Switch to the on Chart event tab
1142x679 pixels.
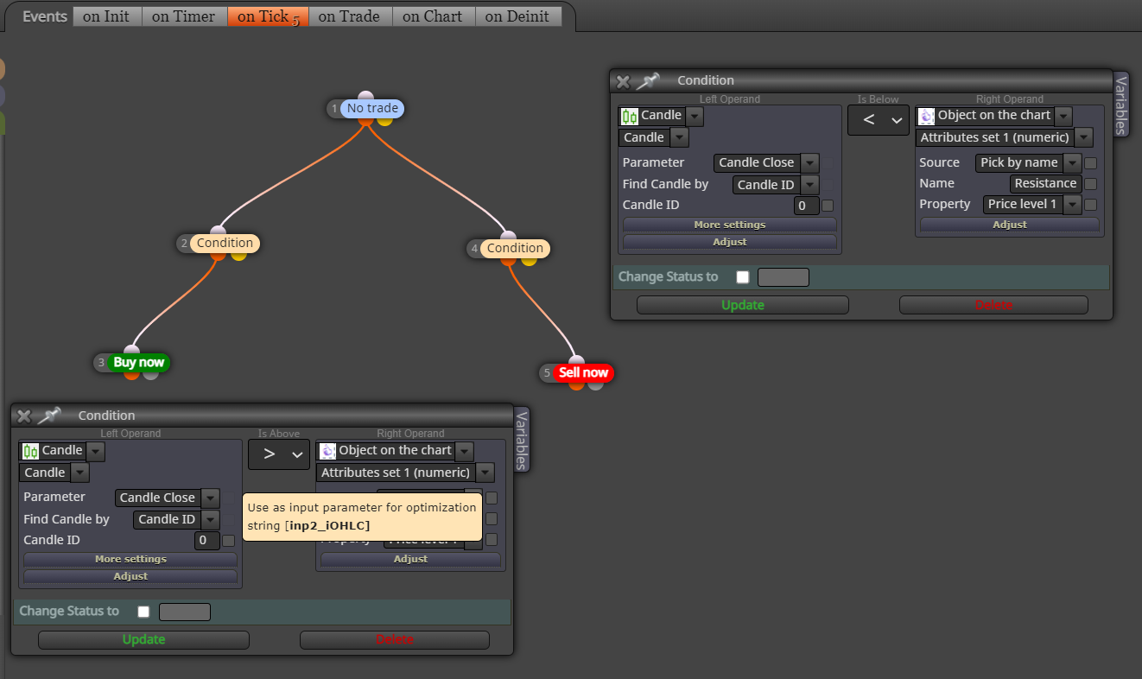432,16
